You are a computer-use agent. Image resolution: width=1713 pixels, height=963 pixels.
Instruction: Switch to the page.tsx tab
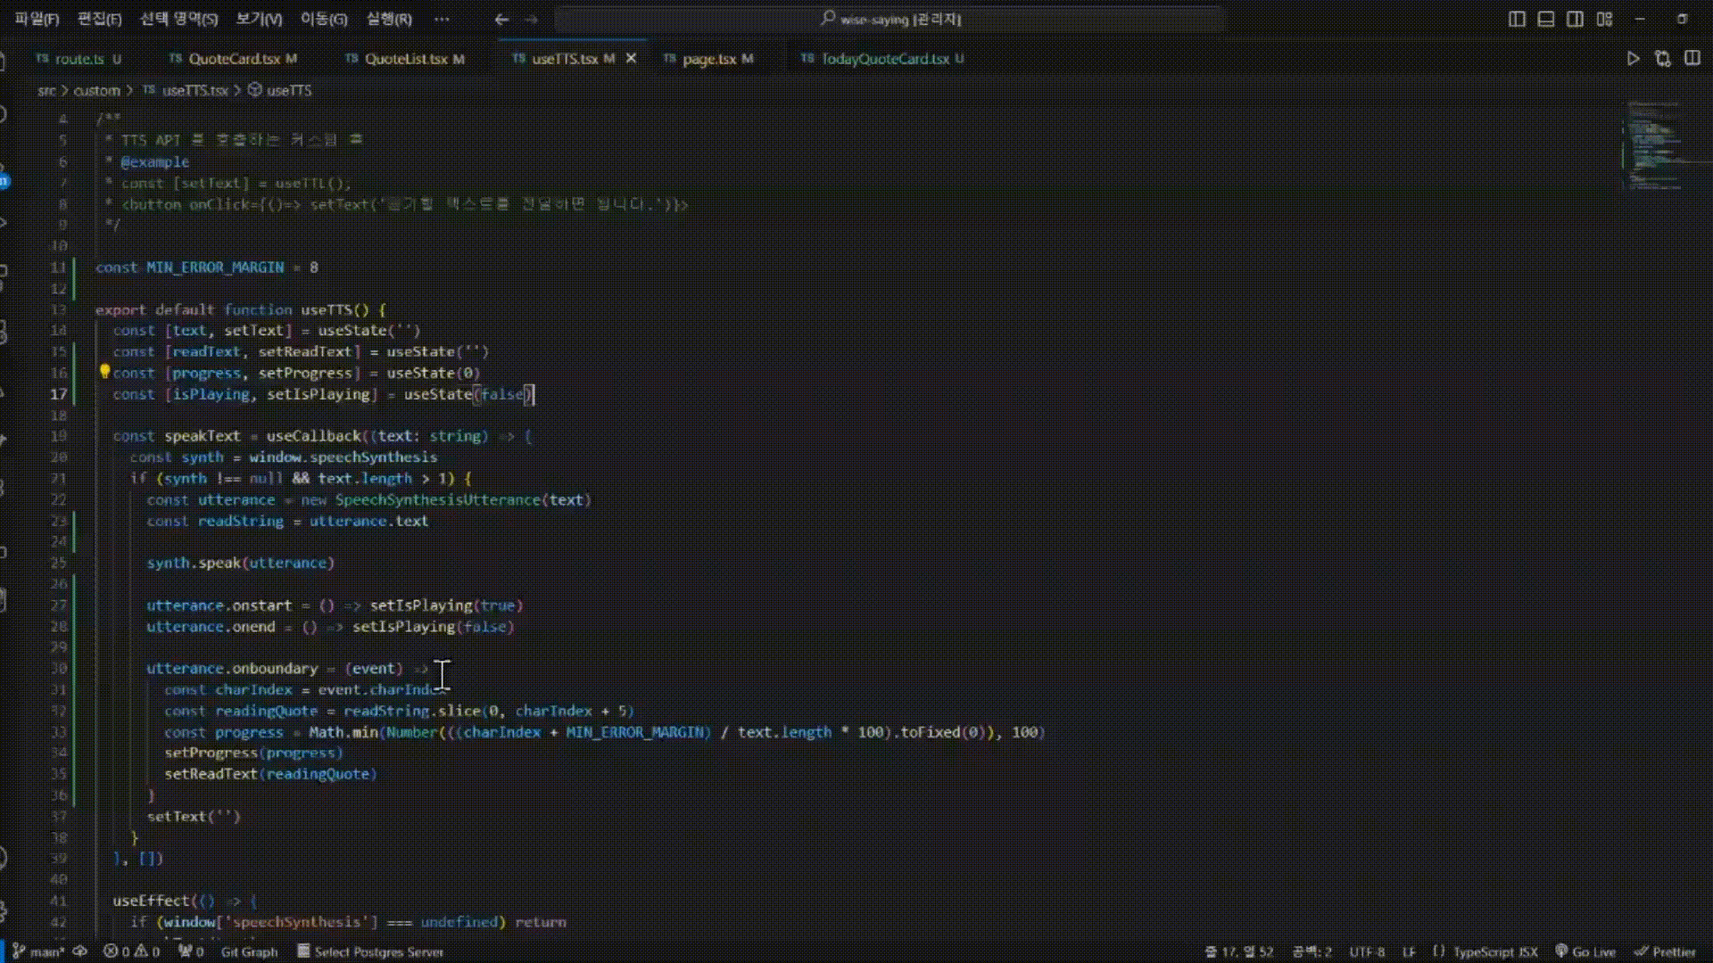click(x=709, y=59)
